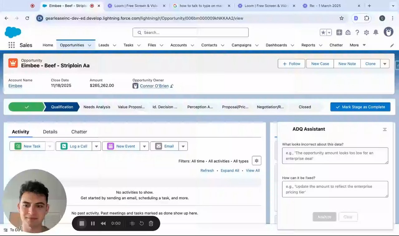Open the Favorites star icon

pos(323,32)
